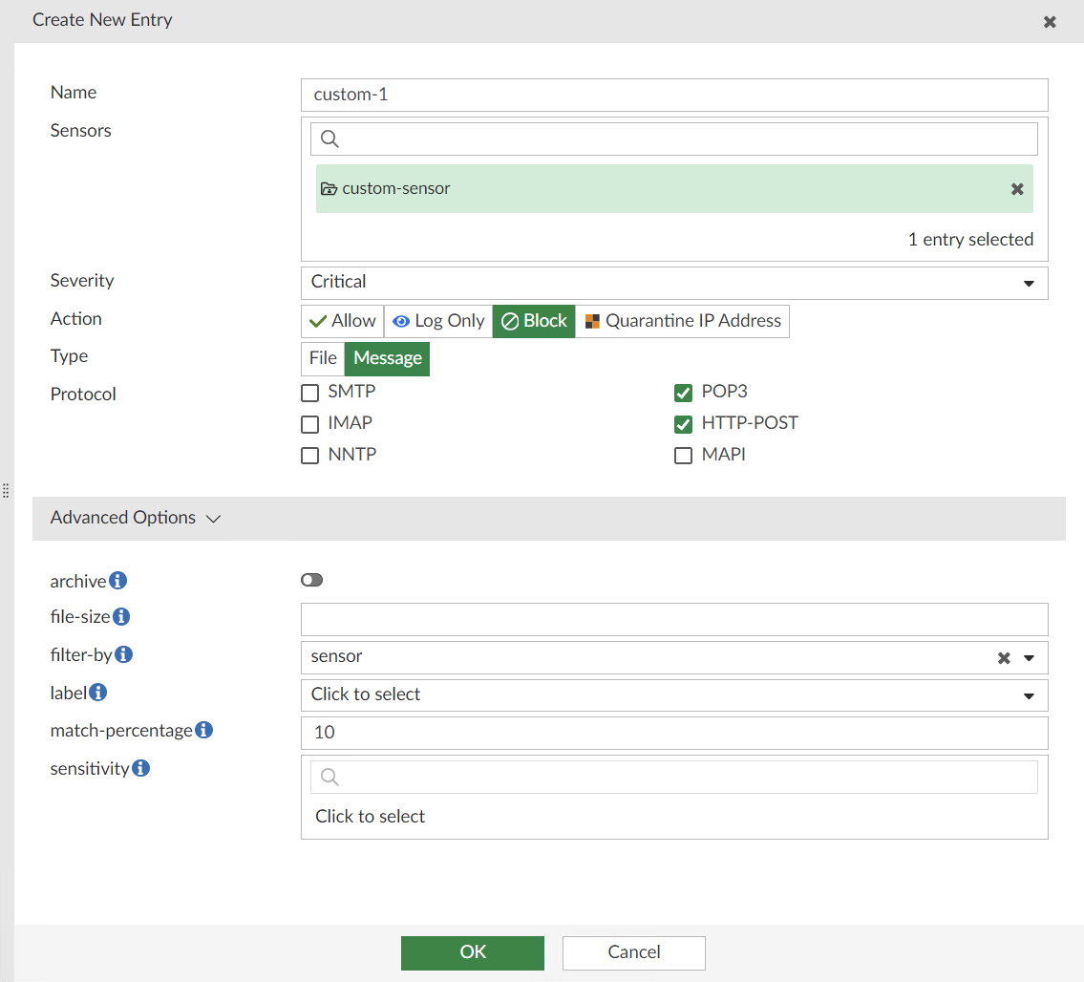
Task: Click the search icon in the Sensors box
Action: 329,139
